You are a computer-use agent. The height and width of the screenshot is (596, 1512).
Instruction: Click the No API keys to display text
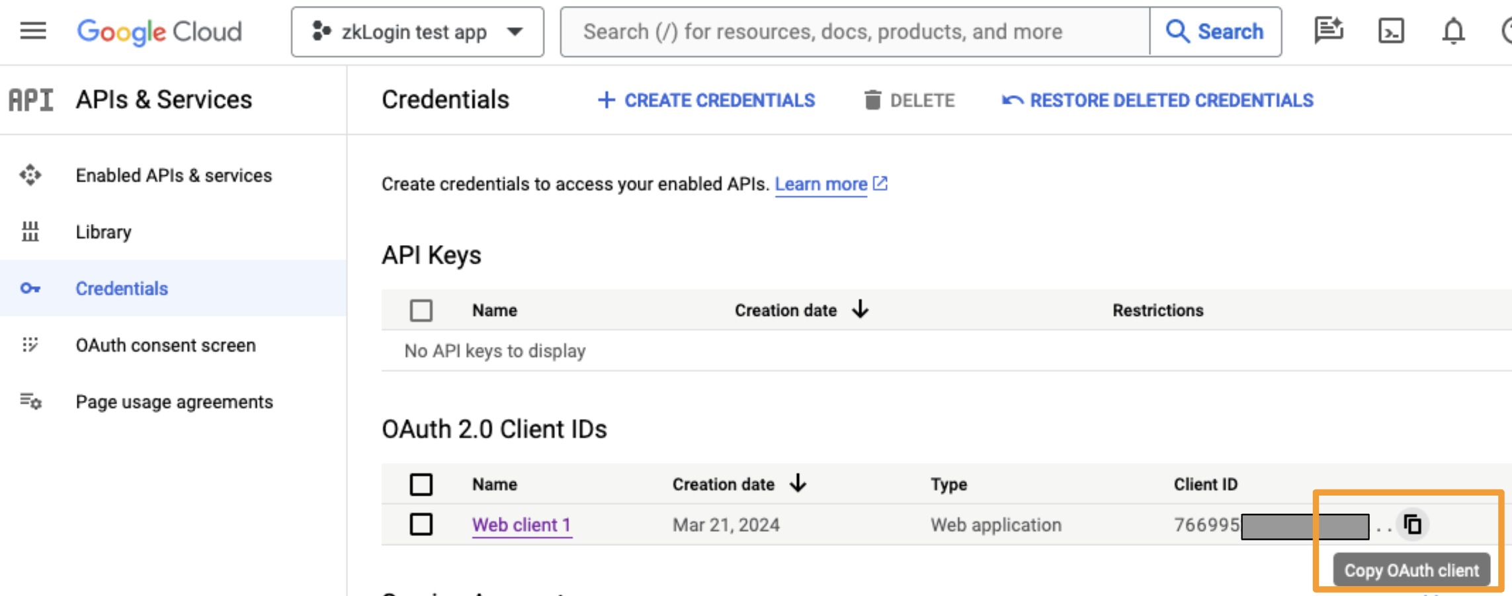click(495, 351)
